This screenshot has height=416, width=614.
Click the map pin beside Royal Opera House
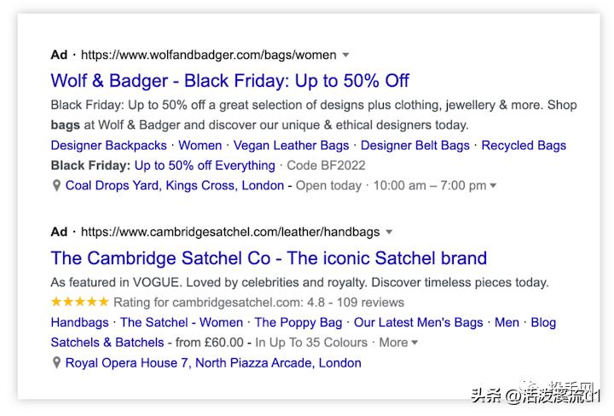click(56, 362)
